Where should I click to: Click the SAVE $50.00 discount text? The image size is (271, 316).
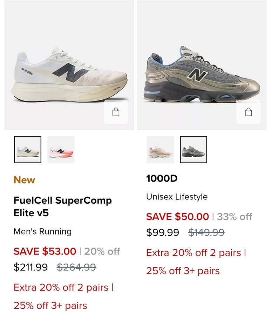click(177, 217)
